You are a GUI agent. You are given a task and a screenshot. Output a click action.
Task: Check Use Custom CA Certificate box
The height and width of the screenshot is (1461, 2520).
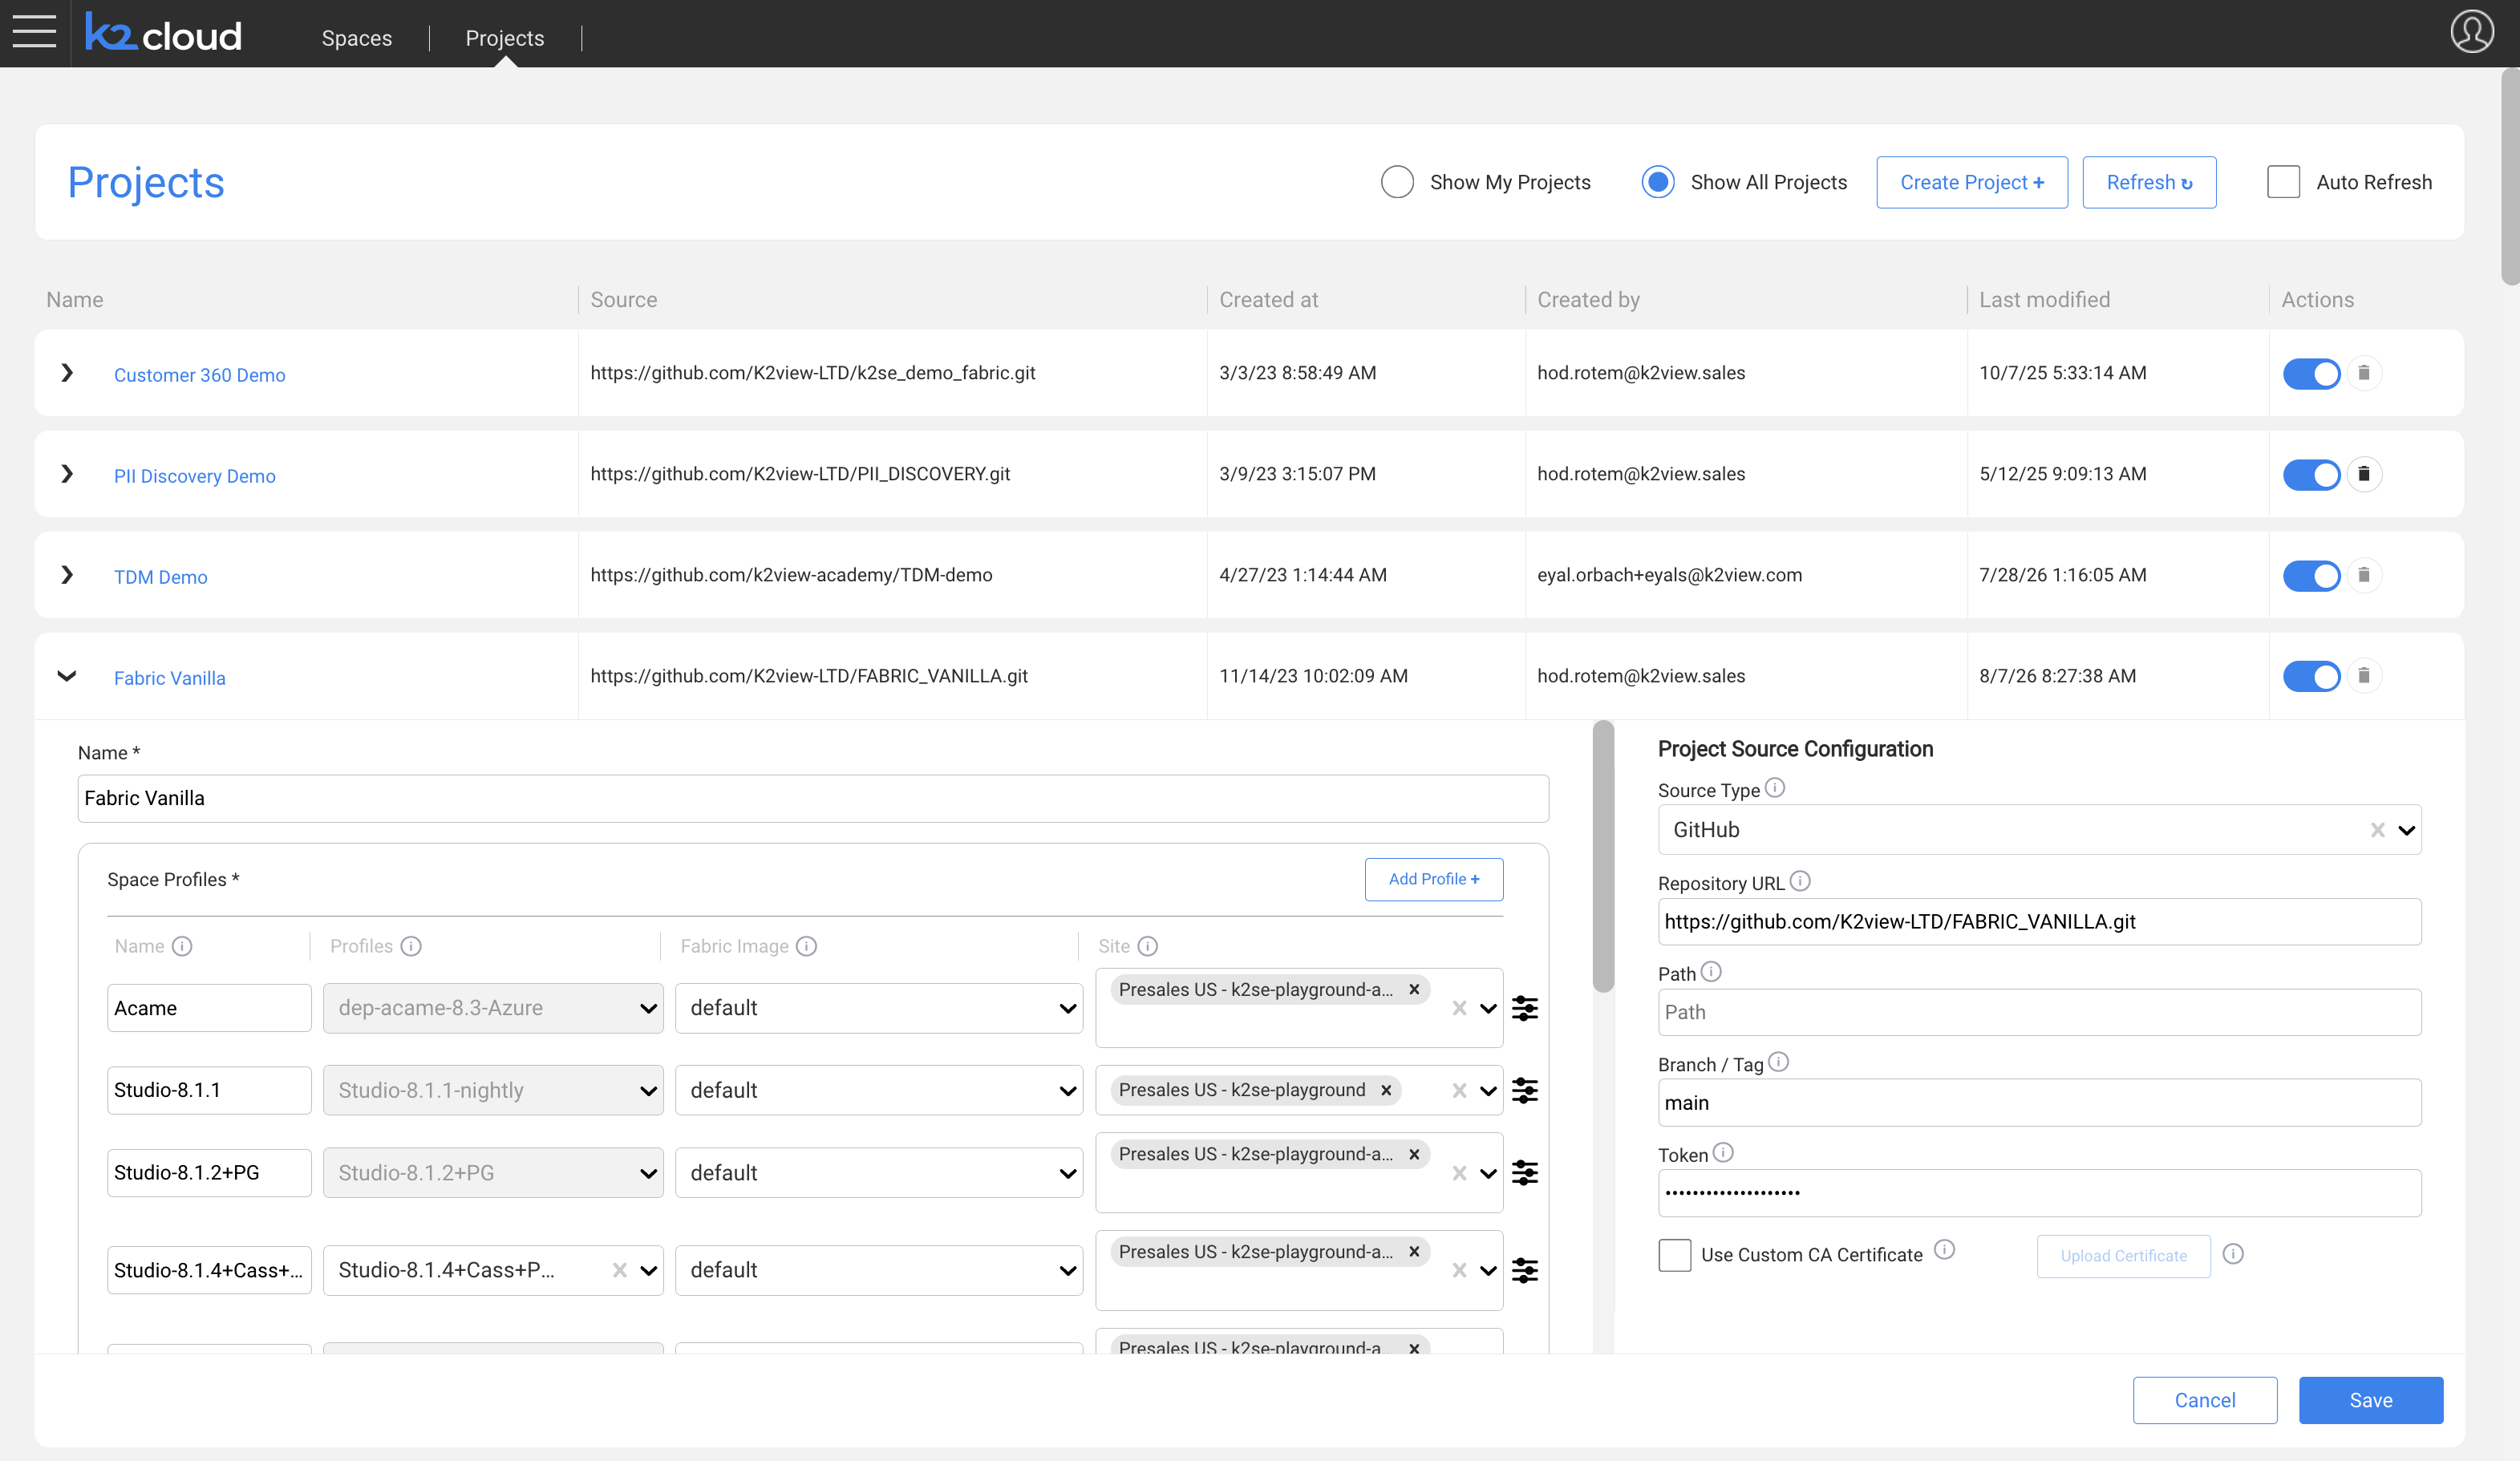1675,1255
